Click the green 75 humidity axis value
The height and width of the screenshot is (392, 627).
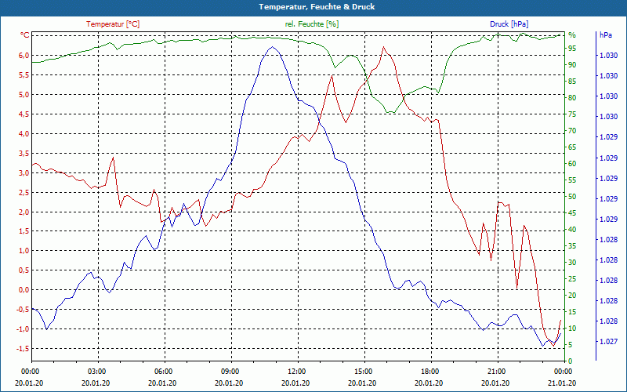[572, 114]
